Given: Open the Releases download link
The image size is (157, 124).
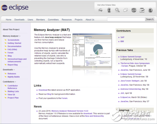Looking at the screenshot, I should tap(12, 74).
